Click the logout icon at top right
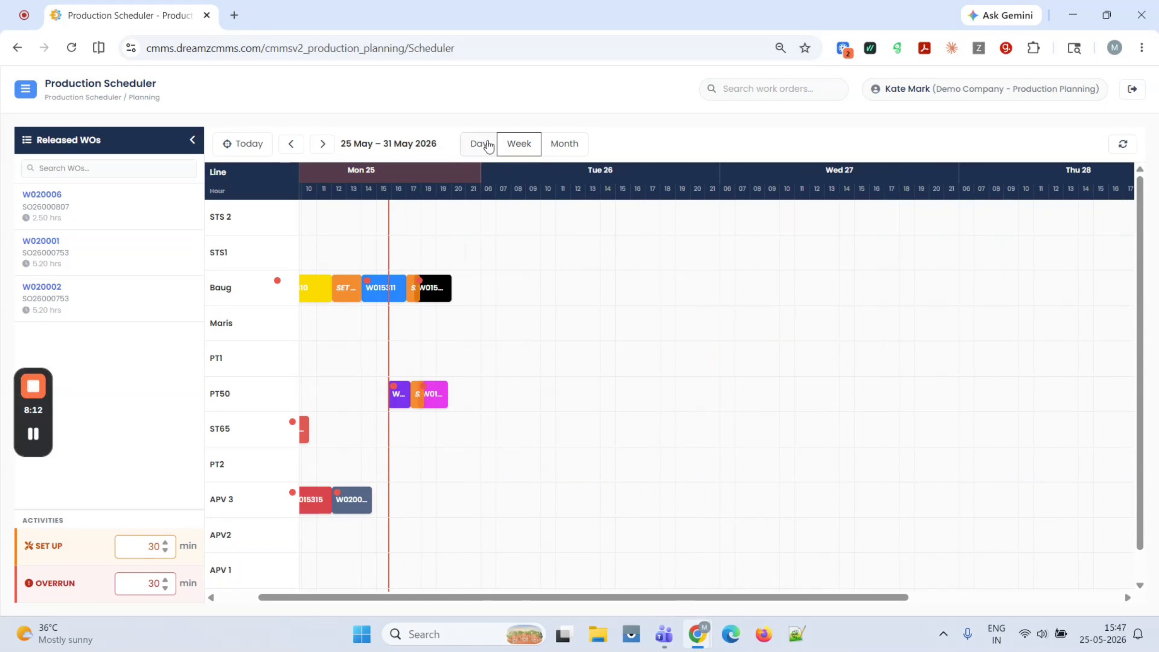 coord(1132,89)
